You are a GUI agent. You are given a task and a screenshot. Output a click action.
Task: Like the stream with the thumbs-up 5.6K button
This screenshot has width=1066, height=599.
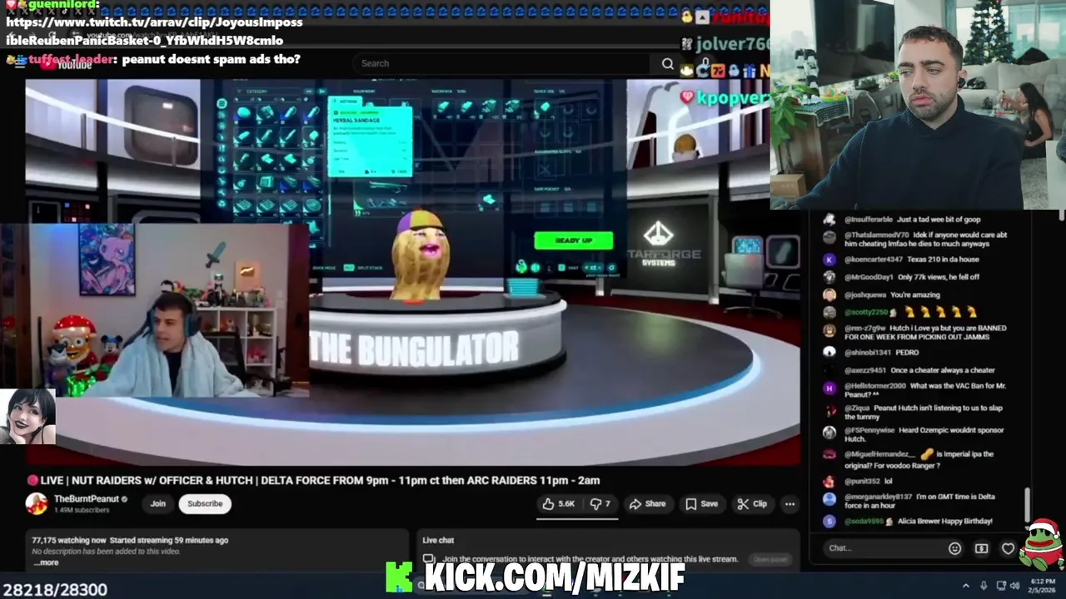point(559,503)
